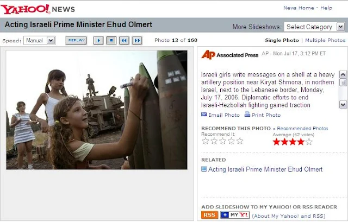The image size is (348, 222).
Task: Open the Speed Manual dropdown
Action: (x=40, y=41)
